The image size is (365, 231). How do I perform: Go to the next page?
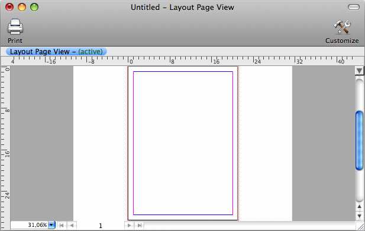click(x=130, y=225)
